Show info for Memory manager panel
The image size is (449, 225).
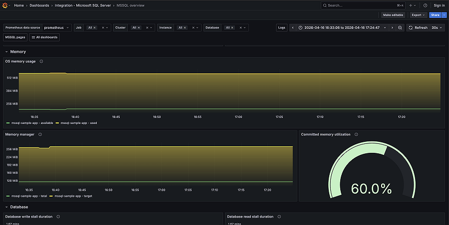click(40, 134)
